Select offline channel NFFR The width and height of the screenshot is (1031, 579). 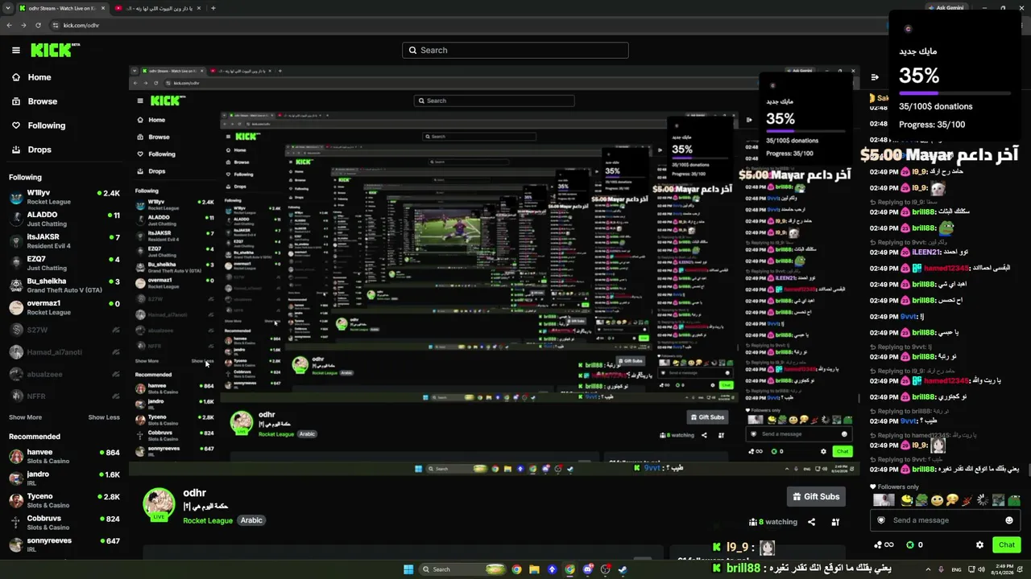click(x=64, y=396)
